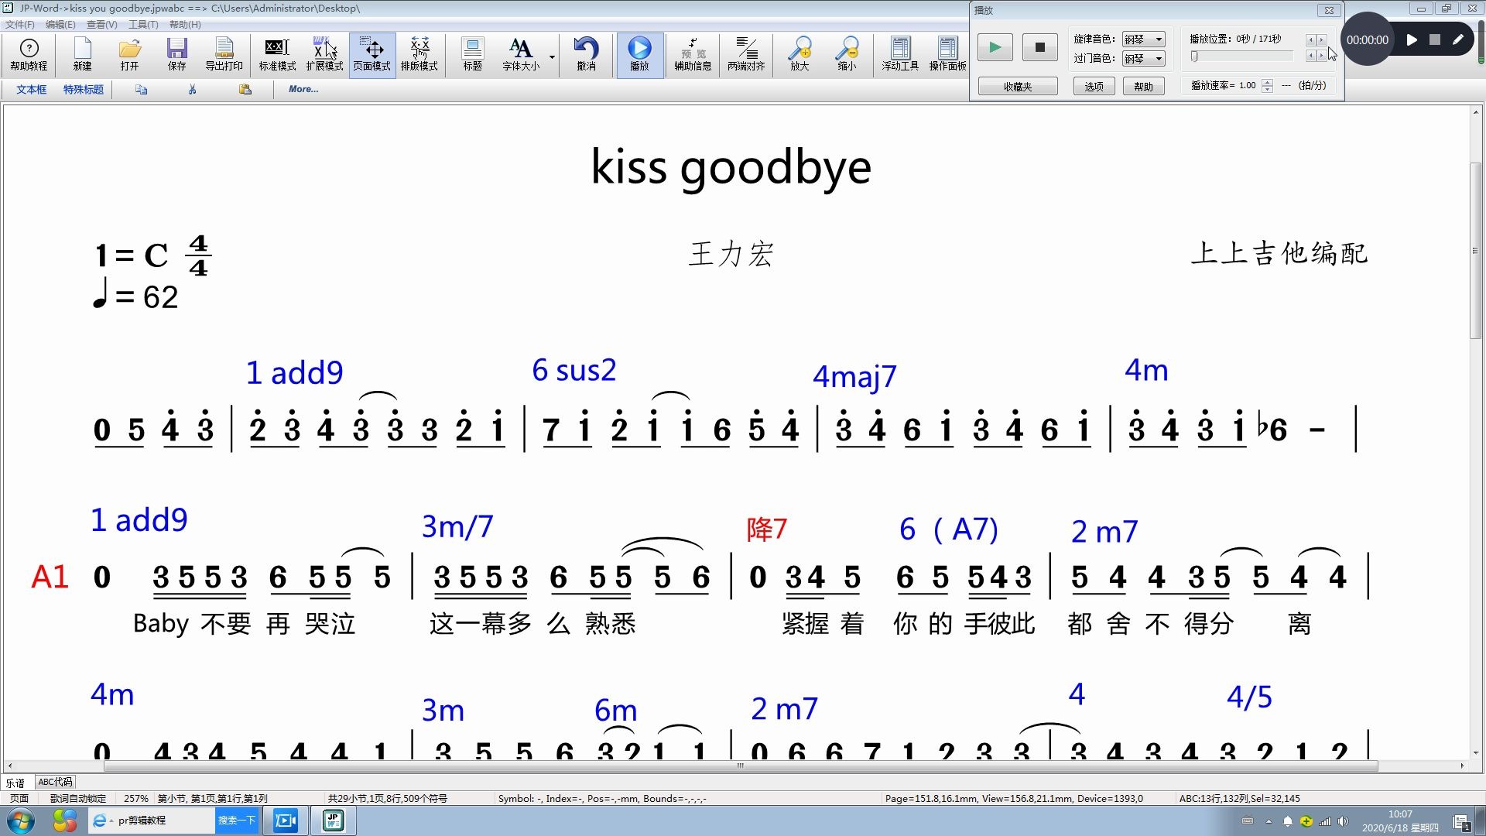Toggle 页面模式 page mode
This screenshot has width=1486, height=836.
click(x=371, y=54)
